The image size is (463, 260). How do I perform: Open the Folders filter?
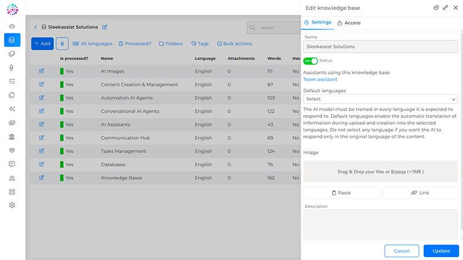click(x=170, y=43)
